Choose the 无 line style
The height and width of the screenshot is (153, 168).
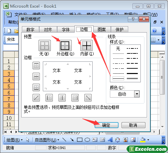tap(118, 48)
